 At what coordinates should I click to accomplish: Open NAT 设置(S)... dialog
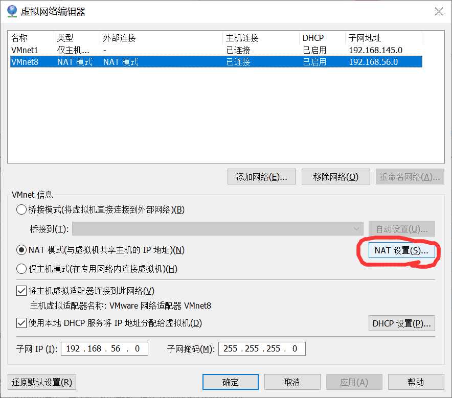(x=401, y=250)
